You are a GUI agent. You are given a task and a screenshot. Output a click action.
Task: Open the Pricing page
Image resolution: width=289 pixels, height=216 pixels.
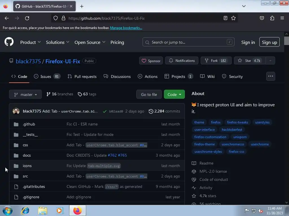(117, 42)
